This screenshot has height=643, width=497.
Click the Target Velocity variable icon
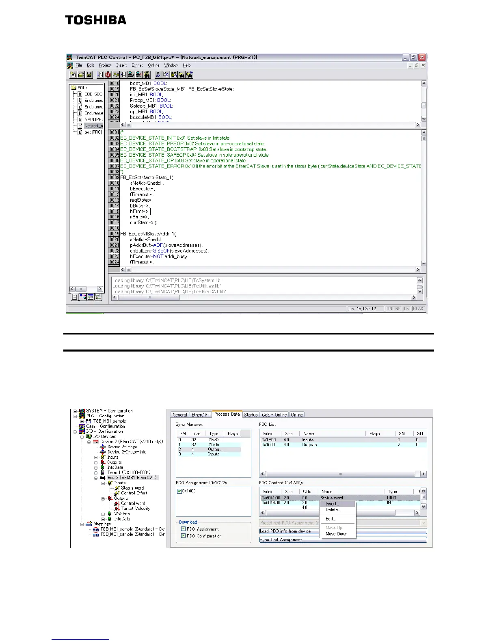point(117,509)
